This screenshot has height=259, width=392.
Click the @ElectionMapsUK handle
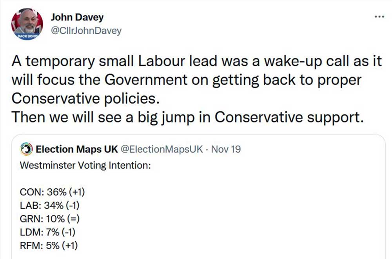point(160,149)
